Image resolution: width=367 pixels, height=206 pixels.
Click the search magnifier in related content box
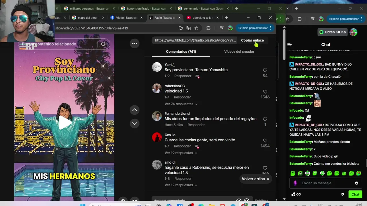coord(104,44)
